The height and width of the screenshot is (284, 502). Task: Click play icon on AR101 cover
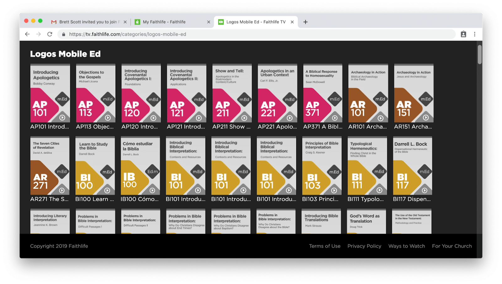380,118
